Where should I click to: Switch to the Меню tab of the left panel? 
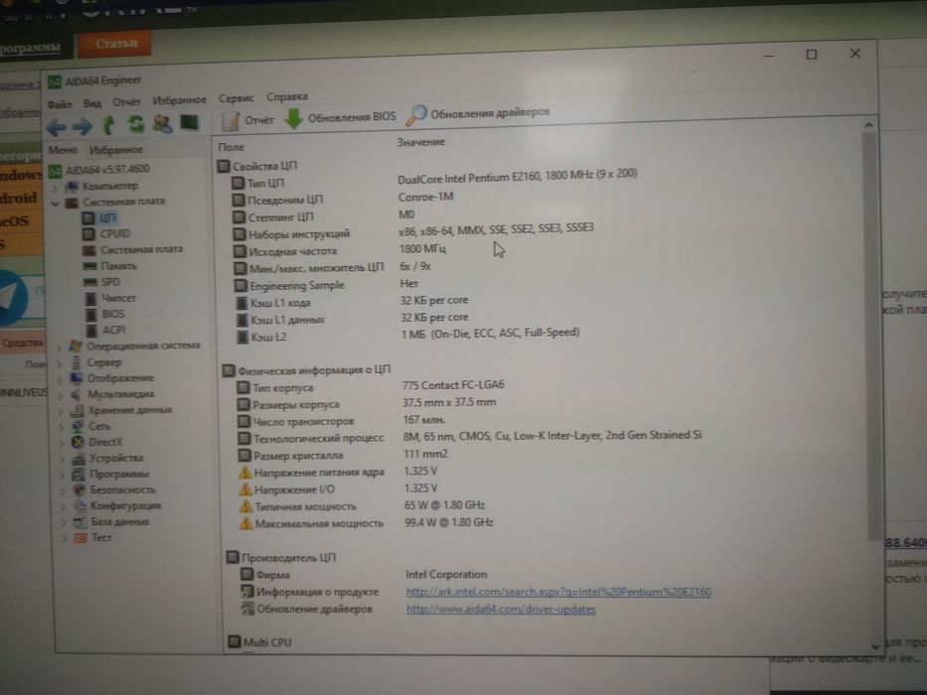click(x=64, y=150)
